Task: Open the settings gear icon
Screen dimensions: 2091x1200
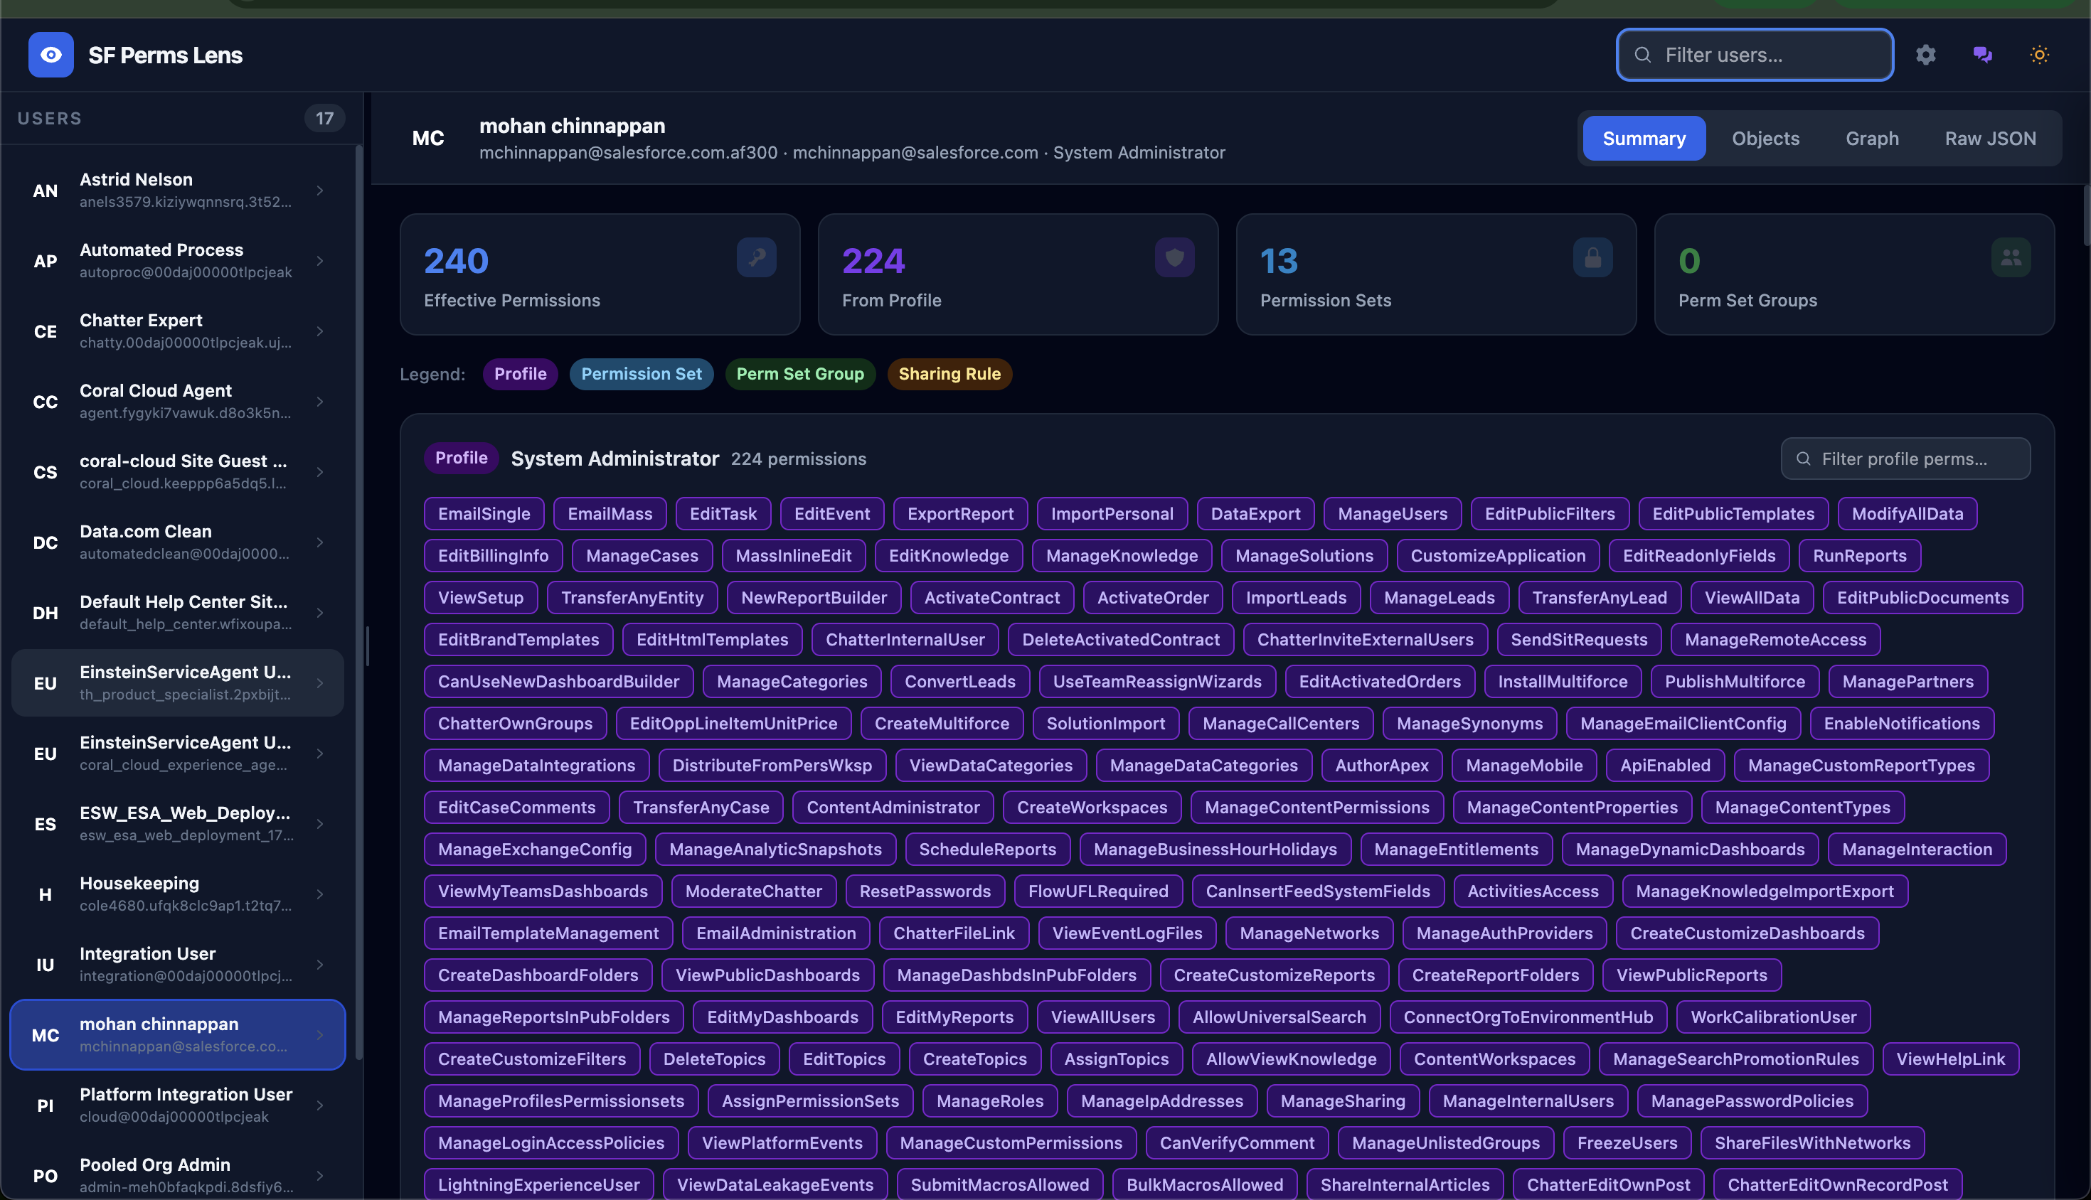Action: [x=1925, y=55]
